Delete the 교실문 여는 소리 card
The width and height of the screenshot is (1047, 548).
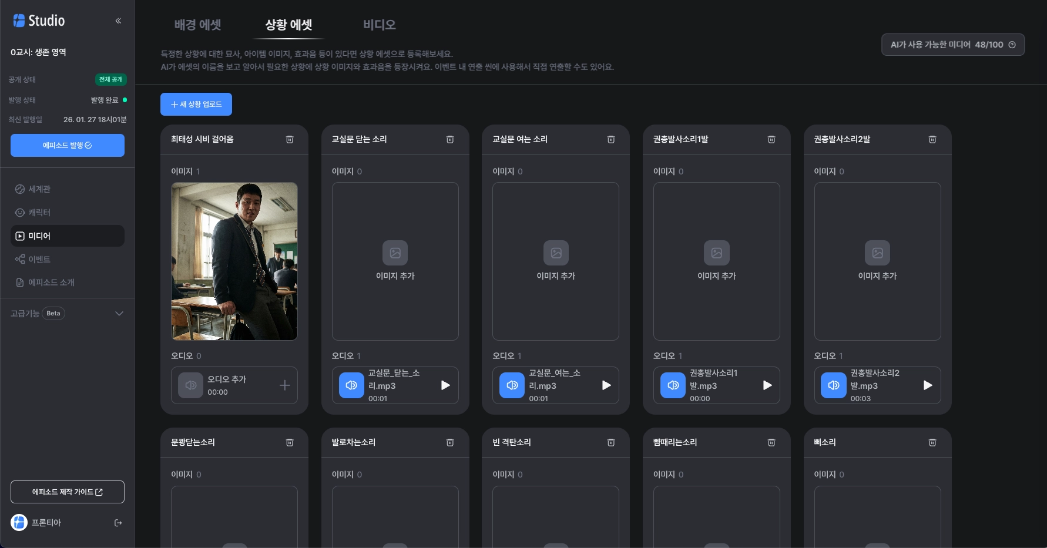pyautogui.click(x=611, y=139)
